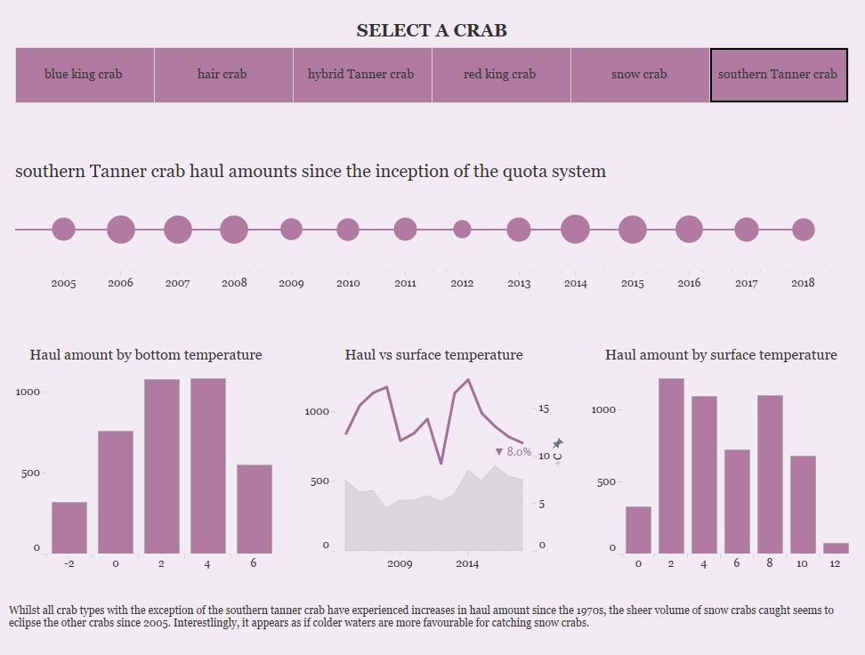Click the large 2014 timeline circle

tap(576, 229)
